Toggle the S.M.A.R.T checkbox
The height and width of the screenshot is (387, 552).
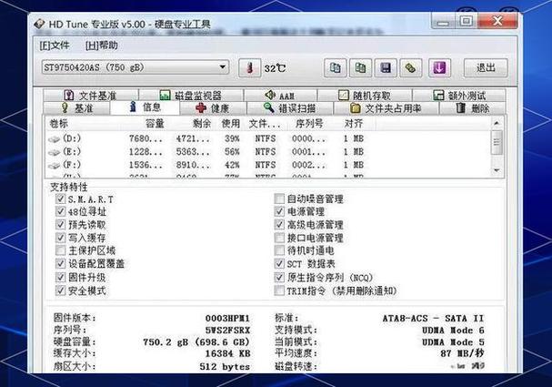pos(61,199)
